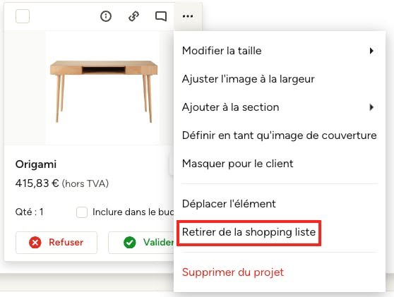Select Déplacer l'élément

tap(280, 204)
